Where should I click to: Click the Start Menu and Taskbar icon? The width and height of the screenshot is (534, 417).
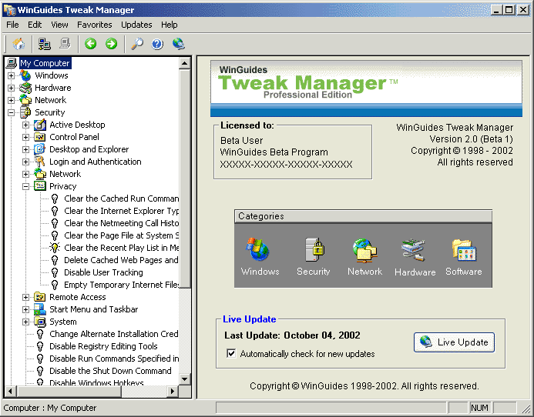click(40, 309)
